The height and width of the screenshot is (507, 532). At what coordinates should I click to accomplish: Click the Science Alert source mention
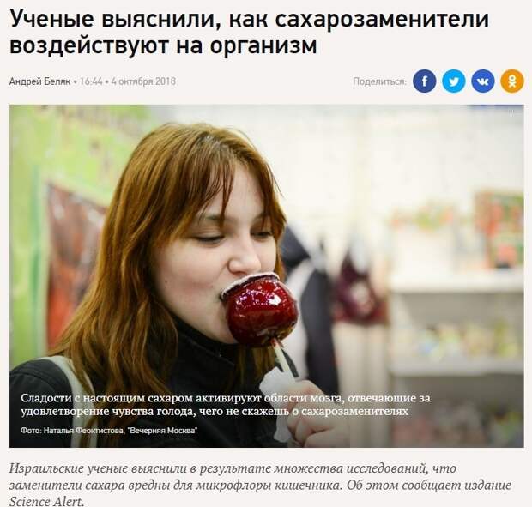(x=46, y=502)
